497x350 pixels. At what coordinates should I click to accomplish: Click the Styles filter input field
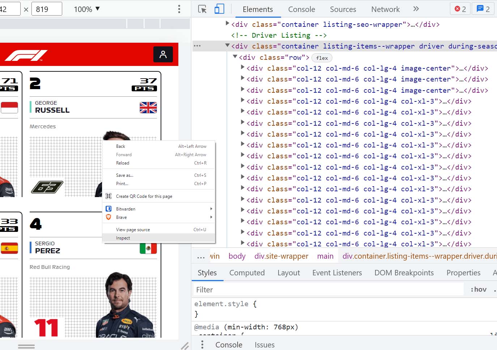coord(327,289)
